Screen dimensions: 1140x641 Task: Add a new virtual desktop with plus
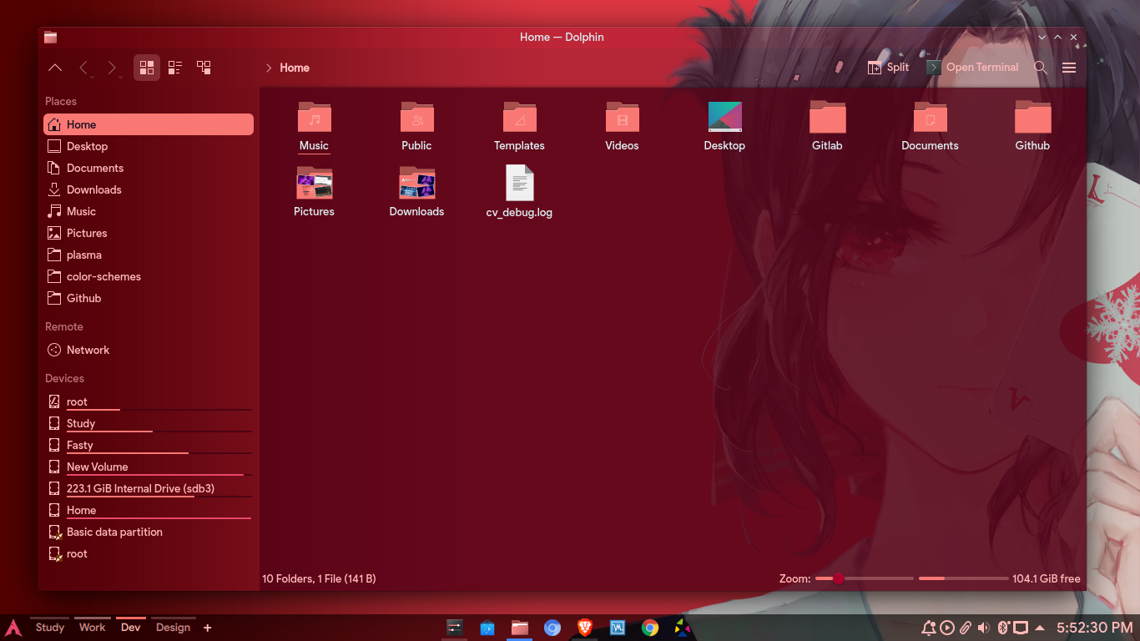coord(208,628)
